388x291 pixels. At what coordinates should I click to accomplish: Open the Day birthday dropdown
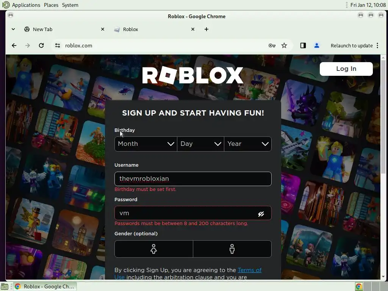pos(201,144)
